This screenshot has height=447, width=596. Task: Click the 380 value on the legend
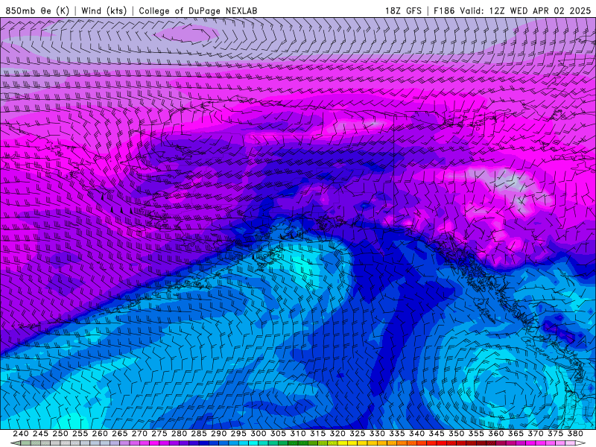pos(575,434)
